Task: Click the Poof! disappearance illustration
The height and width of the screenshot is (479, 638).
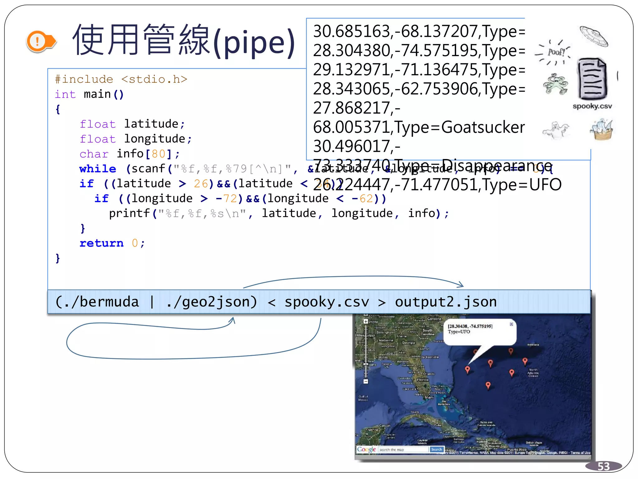Action: point(553,52)
